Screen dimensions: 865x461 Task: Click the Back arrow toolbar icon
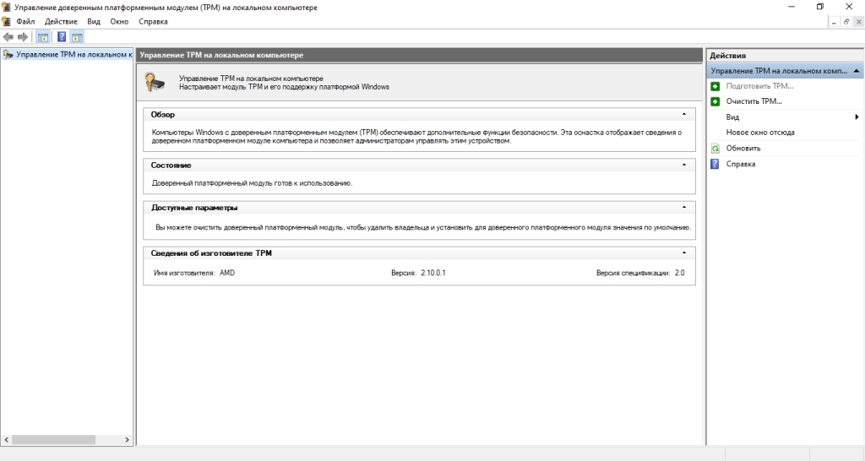(x=8, y=37)
